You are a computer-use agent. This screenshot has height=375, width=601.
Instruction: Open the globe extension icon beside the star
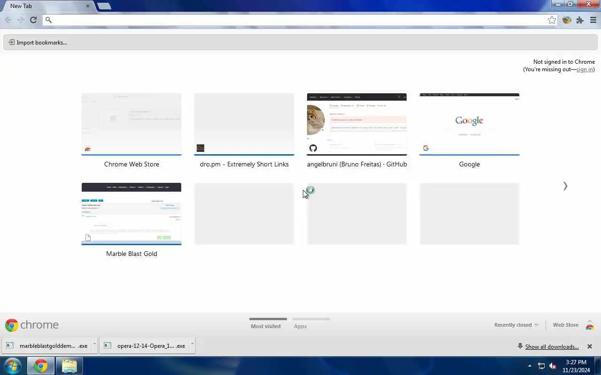(x=567, y=20)
